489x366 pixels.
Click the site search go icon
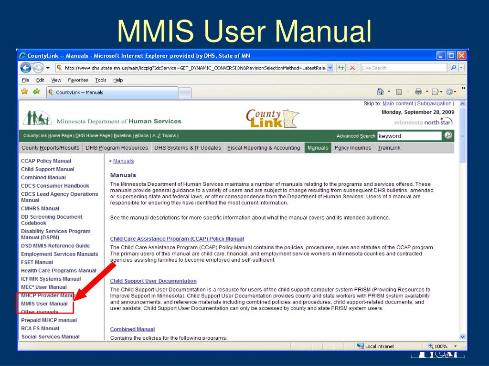(448, 135)
